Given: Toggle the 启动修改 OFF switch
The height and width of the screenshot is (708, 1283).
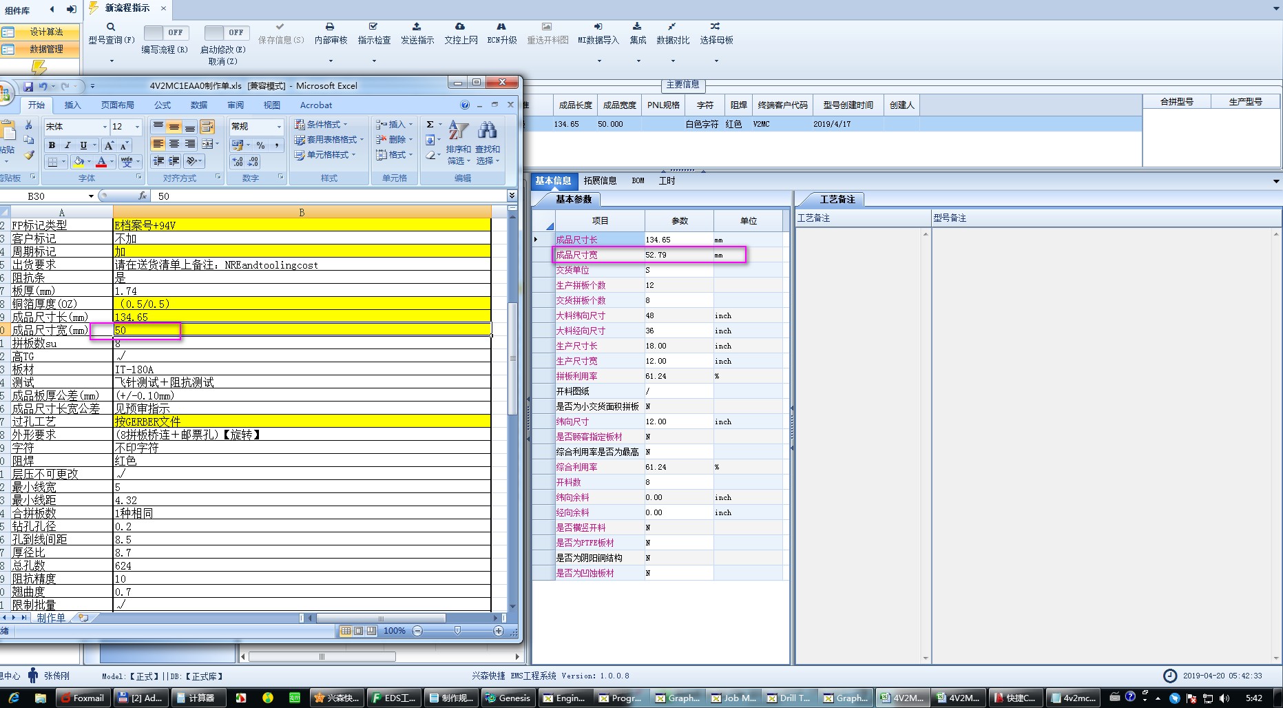Looking at the screenshot, I should click(x=225, y=32).
